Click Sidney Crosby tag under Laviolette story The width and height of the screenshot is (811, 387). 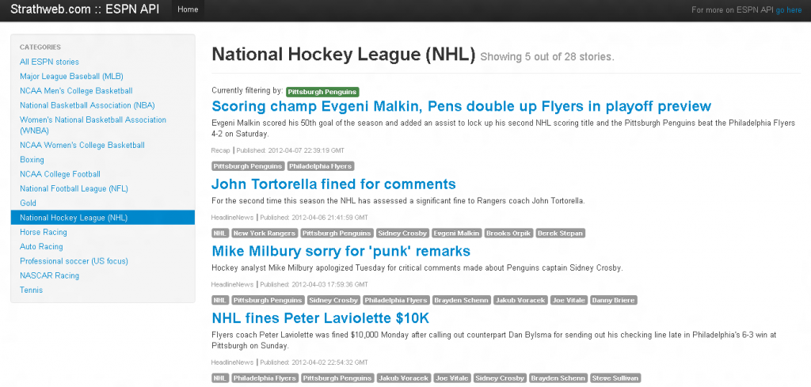[x=501, y=378]
